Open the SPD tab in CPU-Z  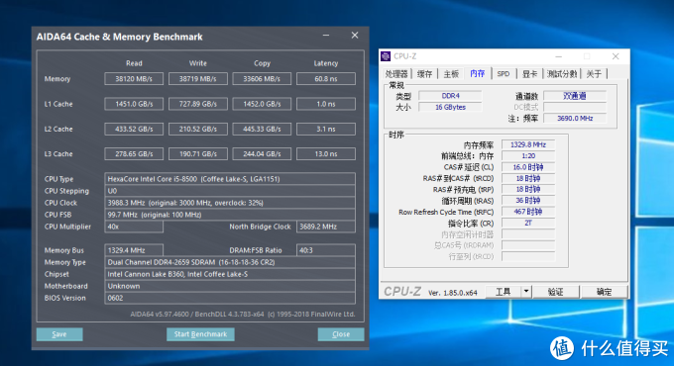pyautogui.click(x=504, y=74)
